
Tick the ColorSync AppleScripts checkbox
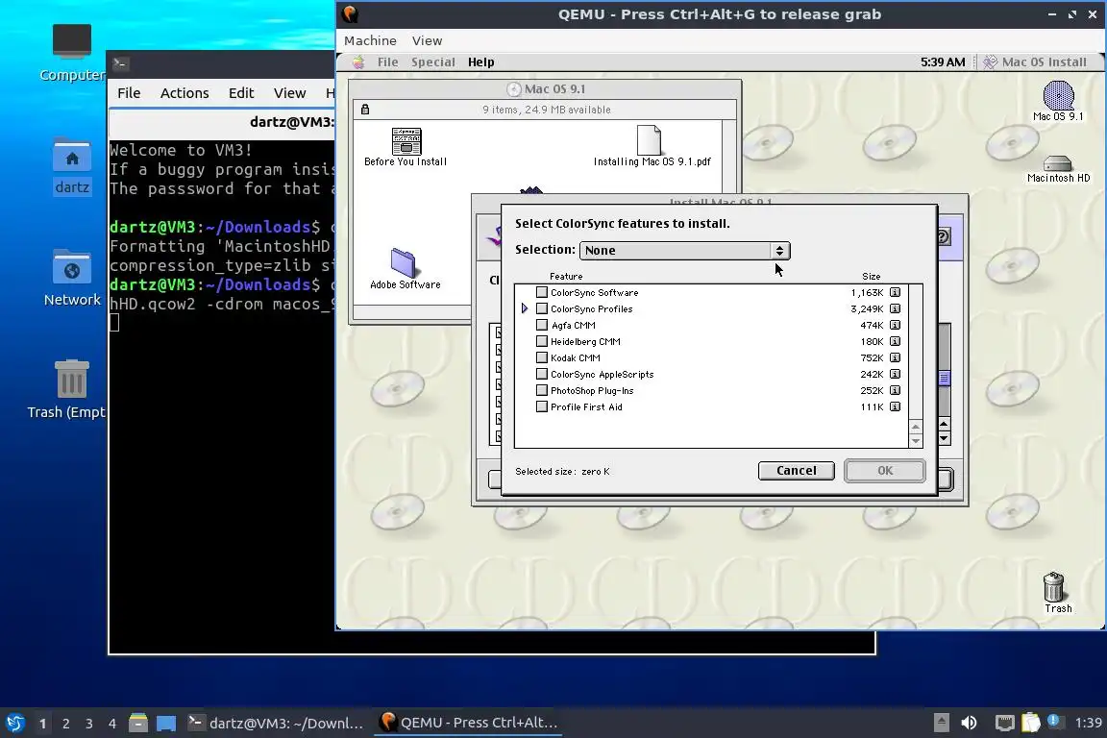tap(542, 375)
